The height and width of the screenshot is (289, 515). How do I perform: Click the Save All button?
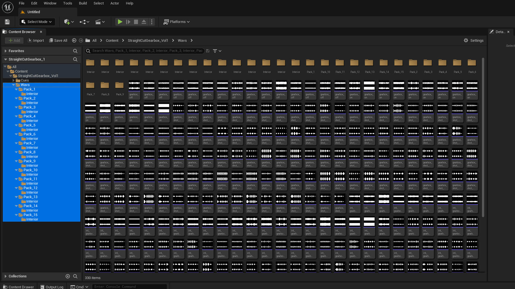(x=58, y=40)
